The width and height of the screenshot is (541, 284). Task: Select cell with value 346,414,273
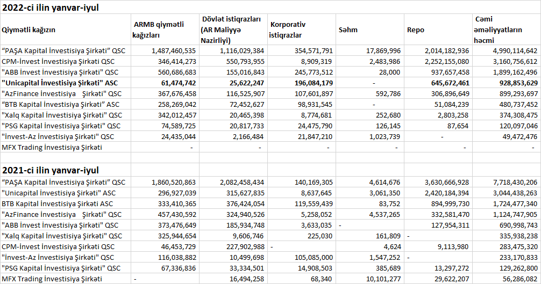[165, 61]
